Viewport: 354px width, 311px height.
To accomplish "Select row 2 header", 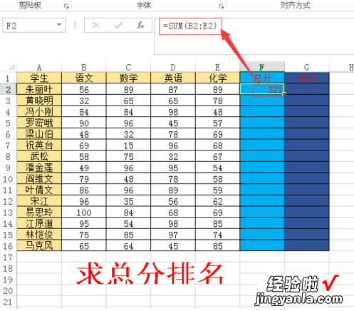I will [x=8, y=89].
